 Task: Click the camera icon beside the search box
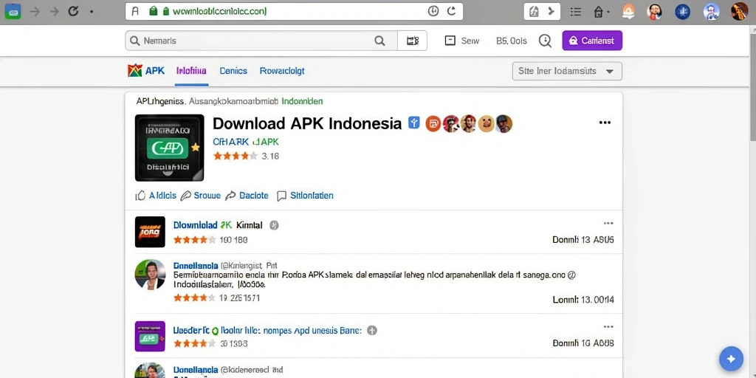pyautogui.click(x=413, y=41)
